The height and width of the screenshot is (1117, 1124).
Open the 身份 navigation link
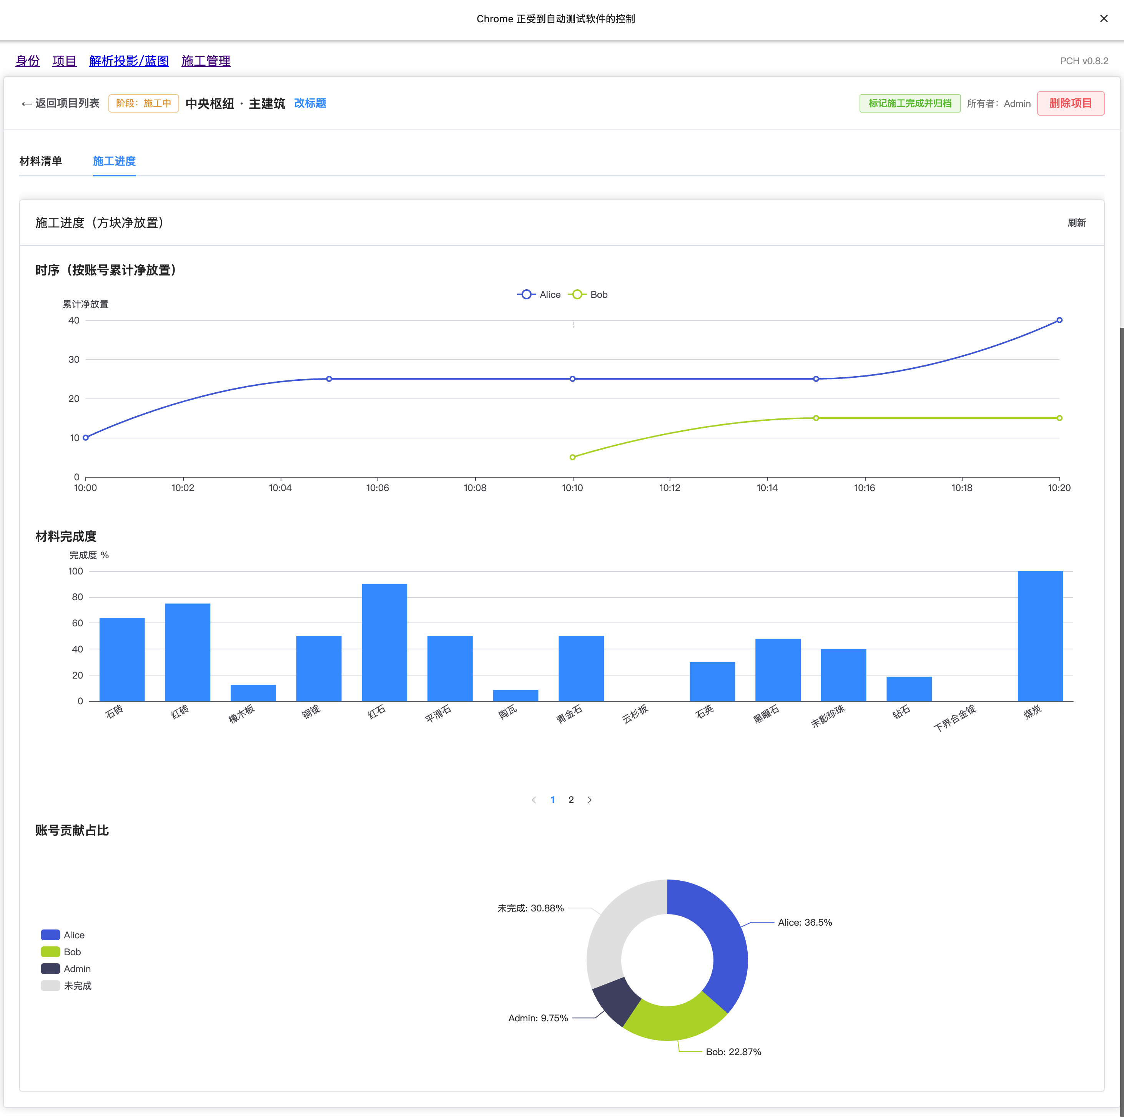[x=27, y=61]
